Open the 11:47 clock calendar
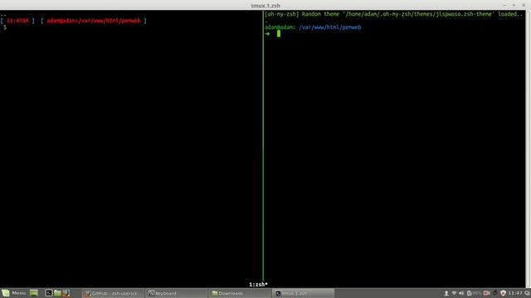Viewport: 531px width, 298px height. click(514, 293)
